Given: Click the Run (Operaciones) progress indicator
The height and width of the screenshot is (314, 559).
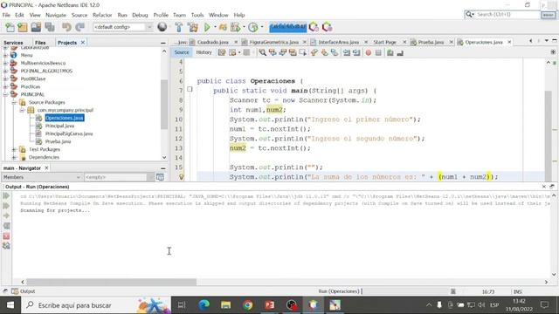Looking at the screenshot, I should (341, 291).
